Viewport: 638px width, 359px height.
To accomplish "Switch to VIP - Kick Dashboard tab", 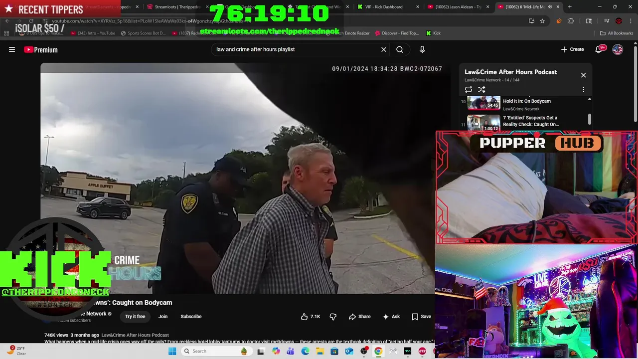I will click(x=387, y=7).
